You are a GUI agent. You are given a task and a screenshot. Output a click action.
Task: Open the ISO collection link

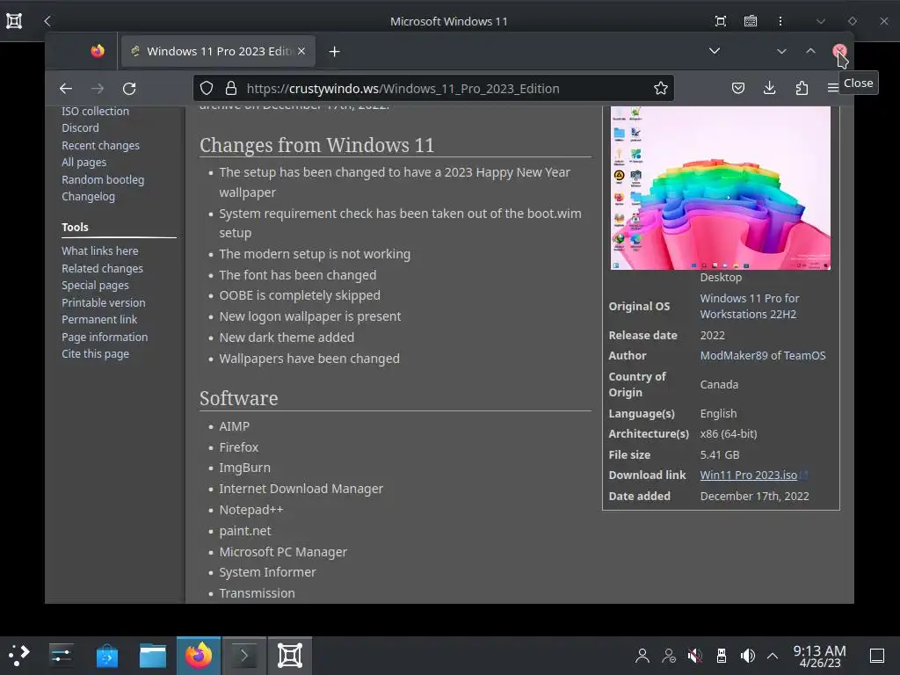95,112
